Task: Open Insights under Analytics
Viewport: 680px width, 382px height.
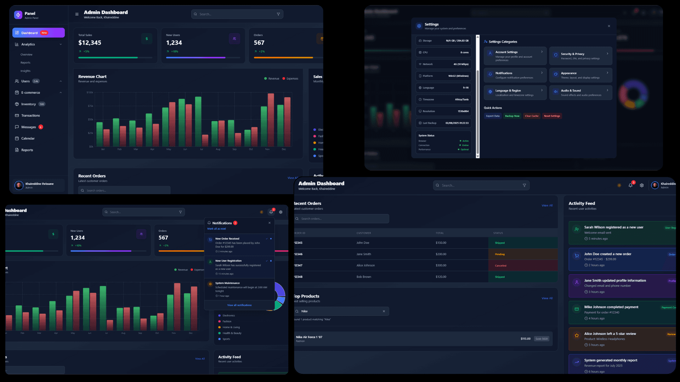Action: 25,71
